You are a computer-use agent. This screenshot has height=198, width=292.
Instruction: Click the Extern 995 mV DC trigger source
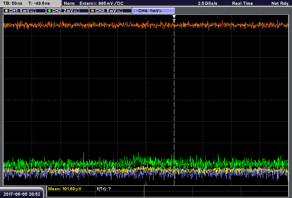[x=101, y=3]
